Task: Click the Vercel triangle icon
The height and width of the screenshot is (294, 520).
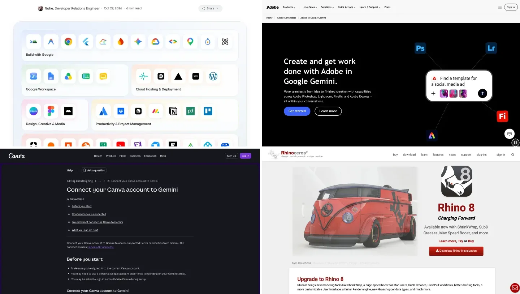Action: click(x=178, y=76)
